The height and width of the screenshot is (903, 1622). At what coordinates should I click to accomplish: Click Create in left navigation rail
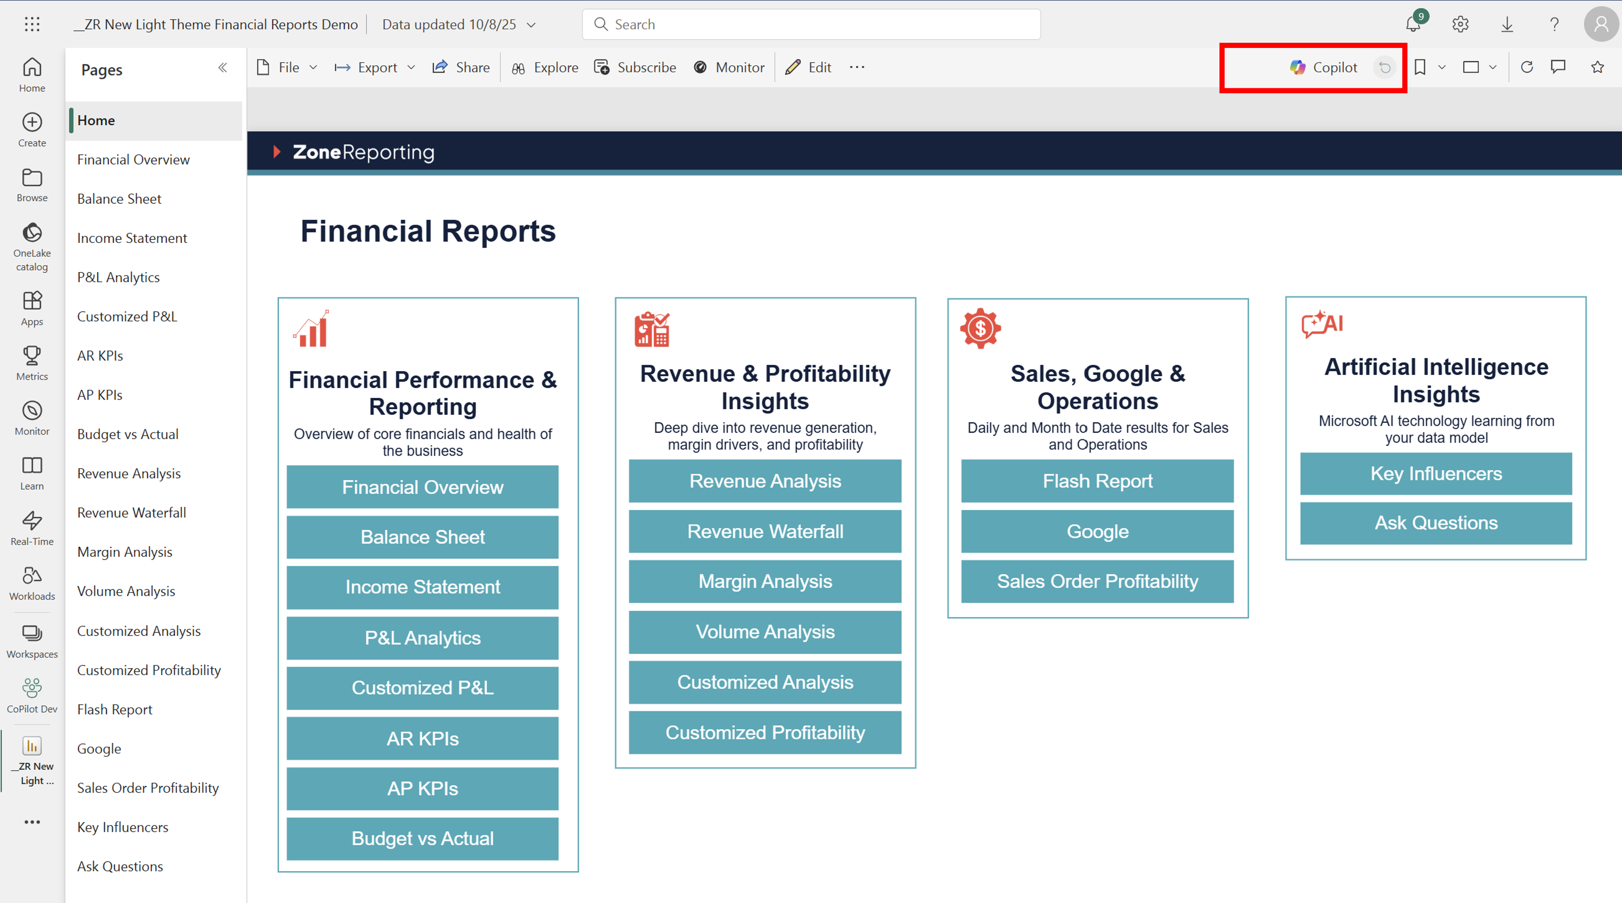point(32,130)
